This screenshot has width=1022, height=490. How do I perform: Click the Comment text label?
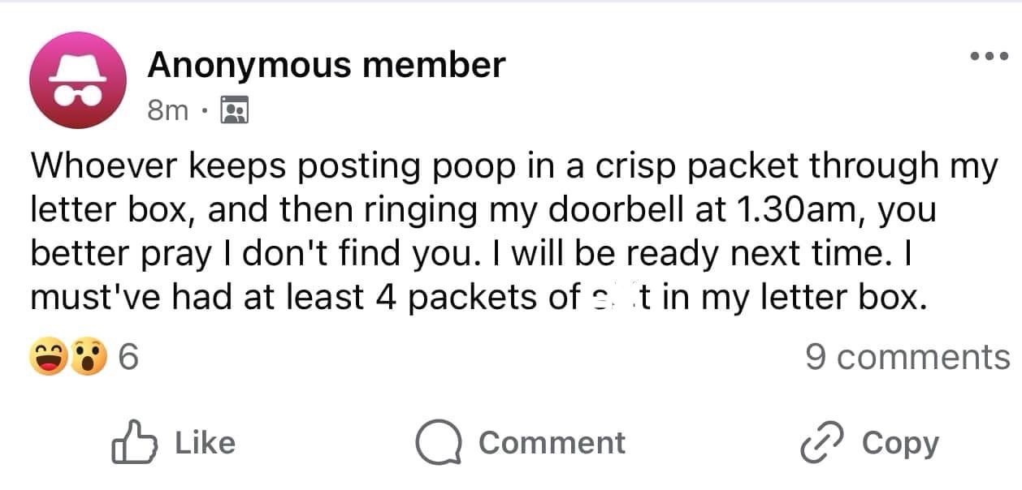tap(552, 443)
